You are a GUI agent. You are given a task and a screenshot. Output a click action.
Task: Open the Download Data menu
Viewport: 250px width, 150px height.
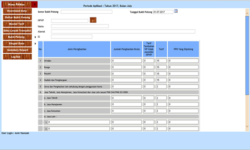17,11
